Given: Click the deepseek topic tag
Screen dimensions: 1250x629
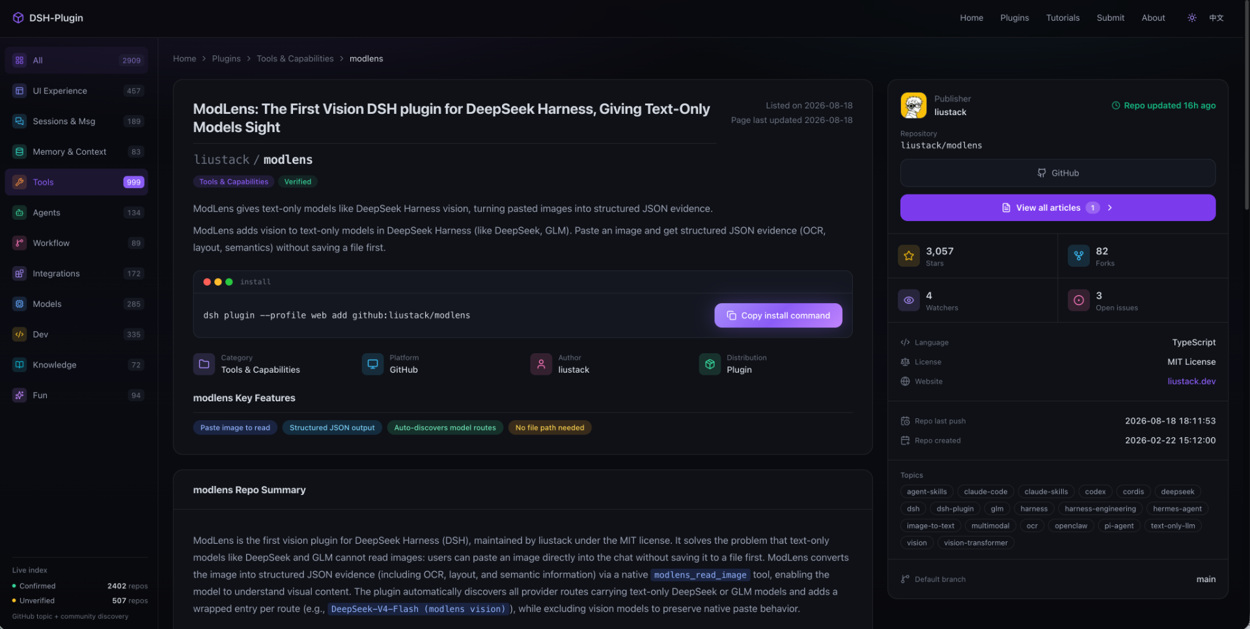Looking at the screenshot, I should (x=1177, y=492).
